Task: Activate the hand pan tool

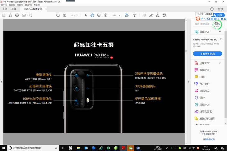Action: coord(92,15)
